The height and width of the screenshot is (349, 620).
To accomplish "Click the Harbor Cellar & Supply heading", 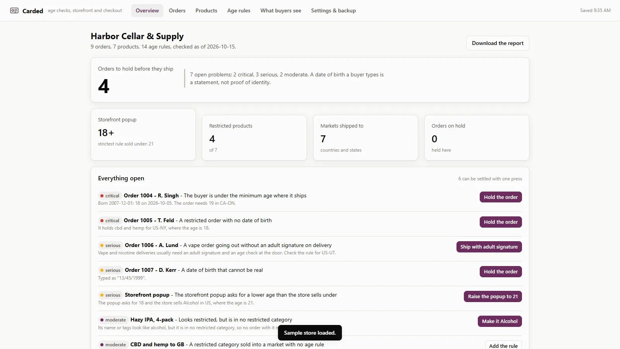I will [137, 36].
